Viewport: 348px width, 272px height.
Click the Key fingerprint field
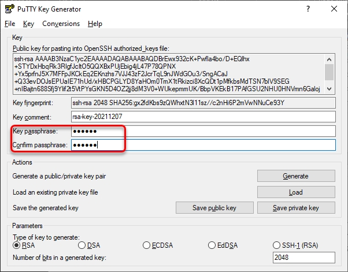coord(202,103)
